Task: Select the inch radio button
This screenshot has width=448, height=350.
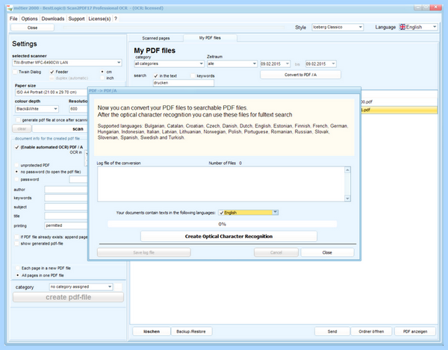Action: 102,78
